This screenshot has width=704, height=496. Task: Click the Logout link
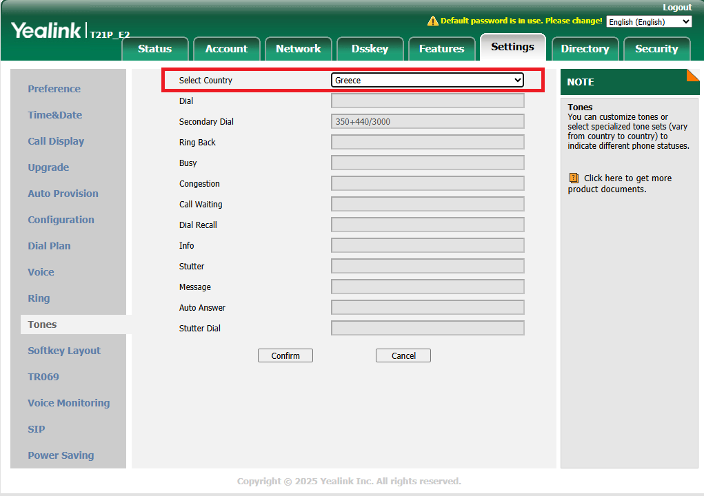tap(676, 8)
